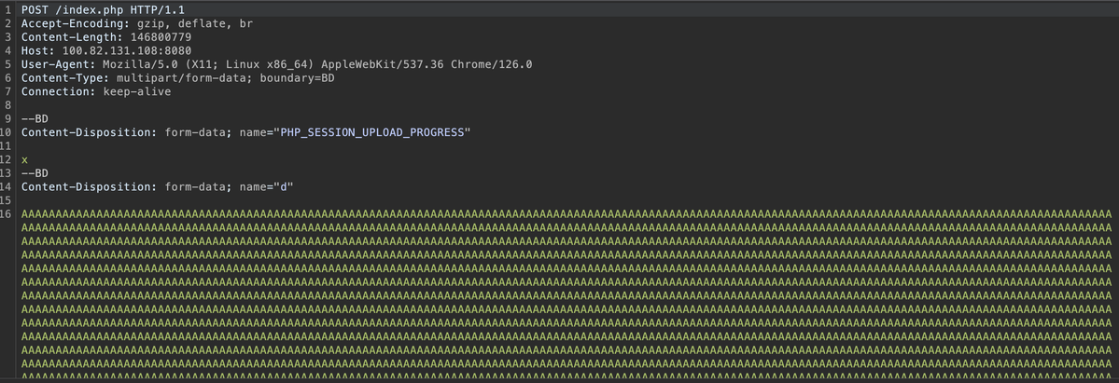The height and width of the screenshot is (383, 1119).
Task: Click the x body value on line 12
Action: click(25, 159)
